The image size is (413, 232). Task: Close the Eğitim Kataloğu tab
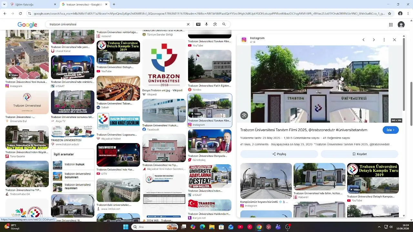pos(55,5)
